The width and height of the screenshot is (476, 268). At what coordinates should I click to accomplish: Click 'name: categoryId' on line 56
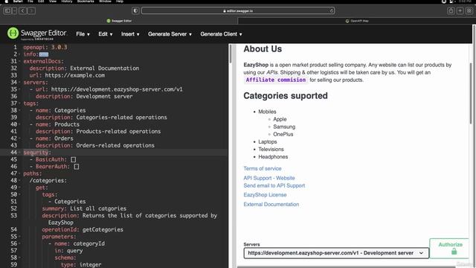(80, 243)
